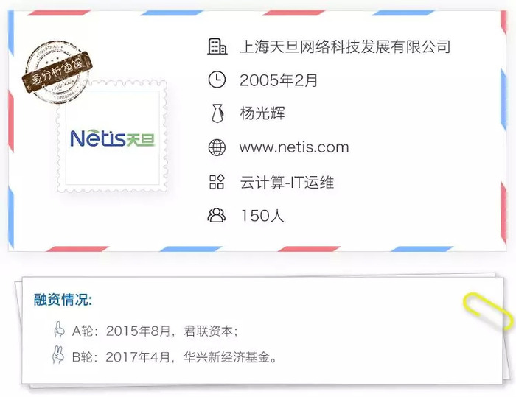Image resolution: width=516 pixels, height=397 pixels.
Task: Click the yellow paperclip icon
Action: coord(487,311)
